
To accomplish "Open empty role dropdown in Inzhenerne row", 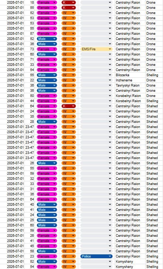I will 96,80.
